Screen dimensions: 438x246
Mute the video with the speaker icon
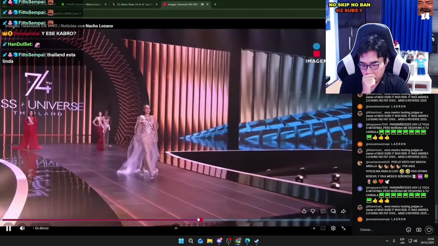pos(22,228)
